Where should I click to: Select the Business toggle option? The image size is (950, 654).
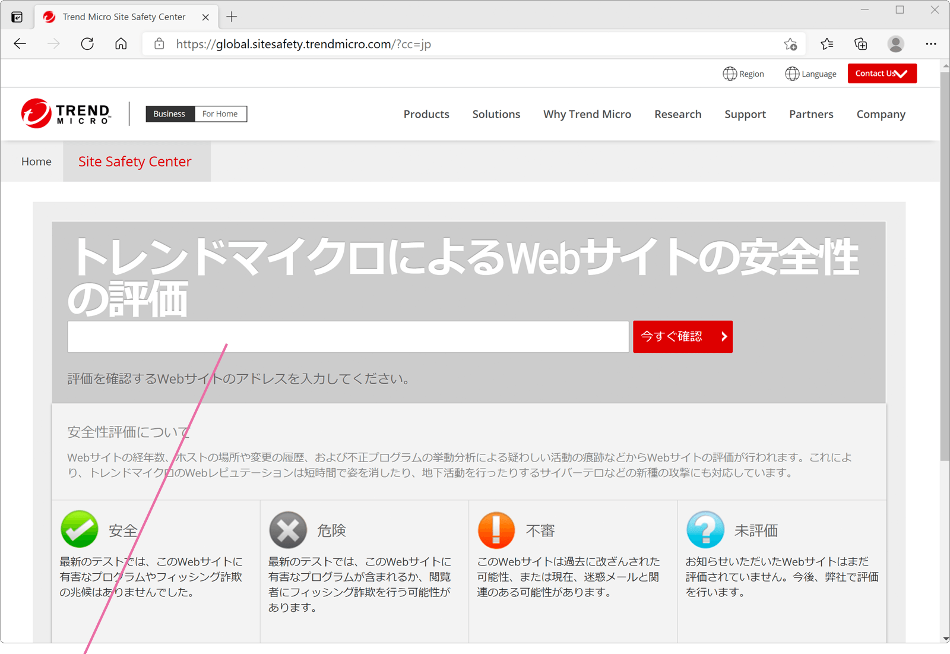click(x=170, y=114)
